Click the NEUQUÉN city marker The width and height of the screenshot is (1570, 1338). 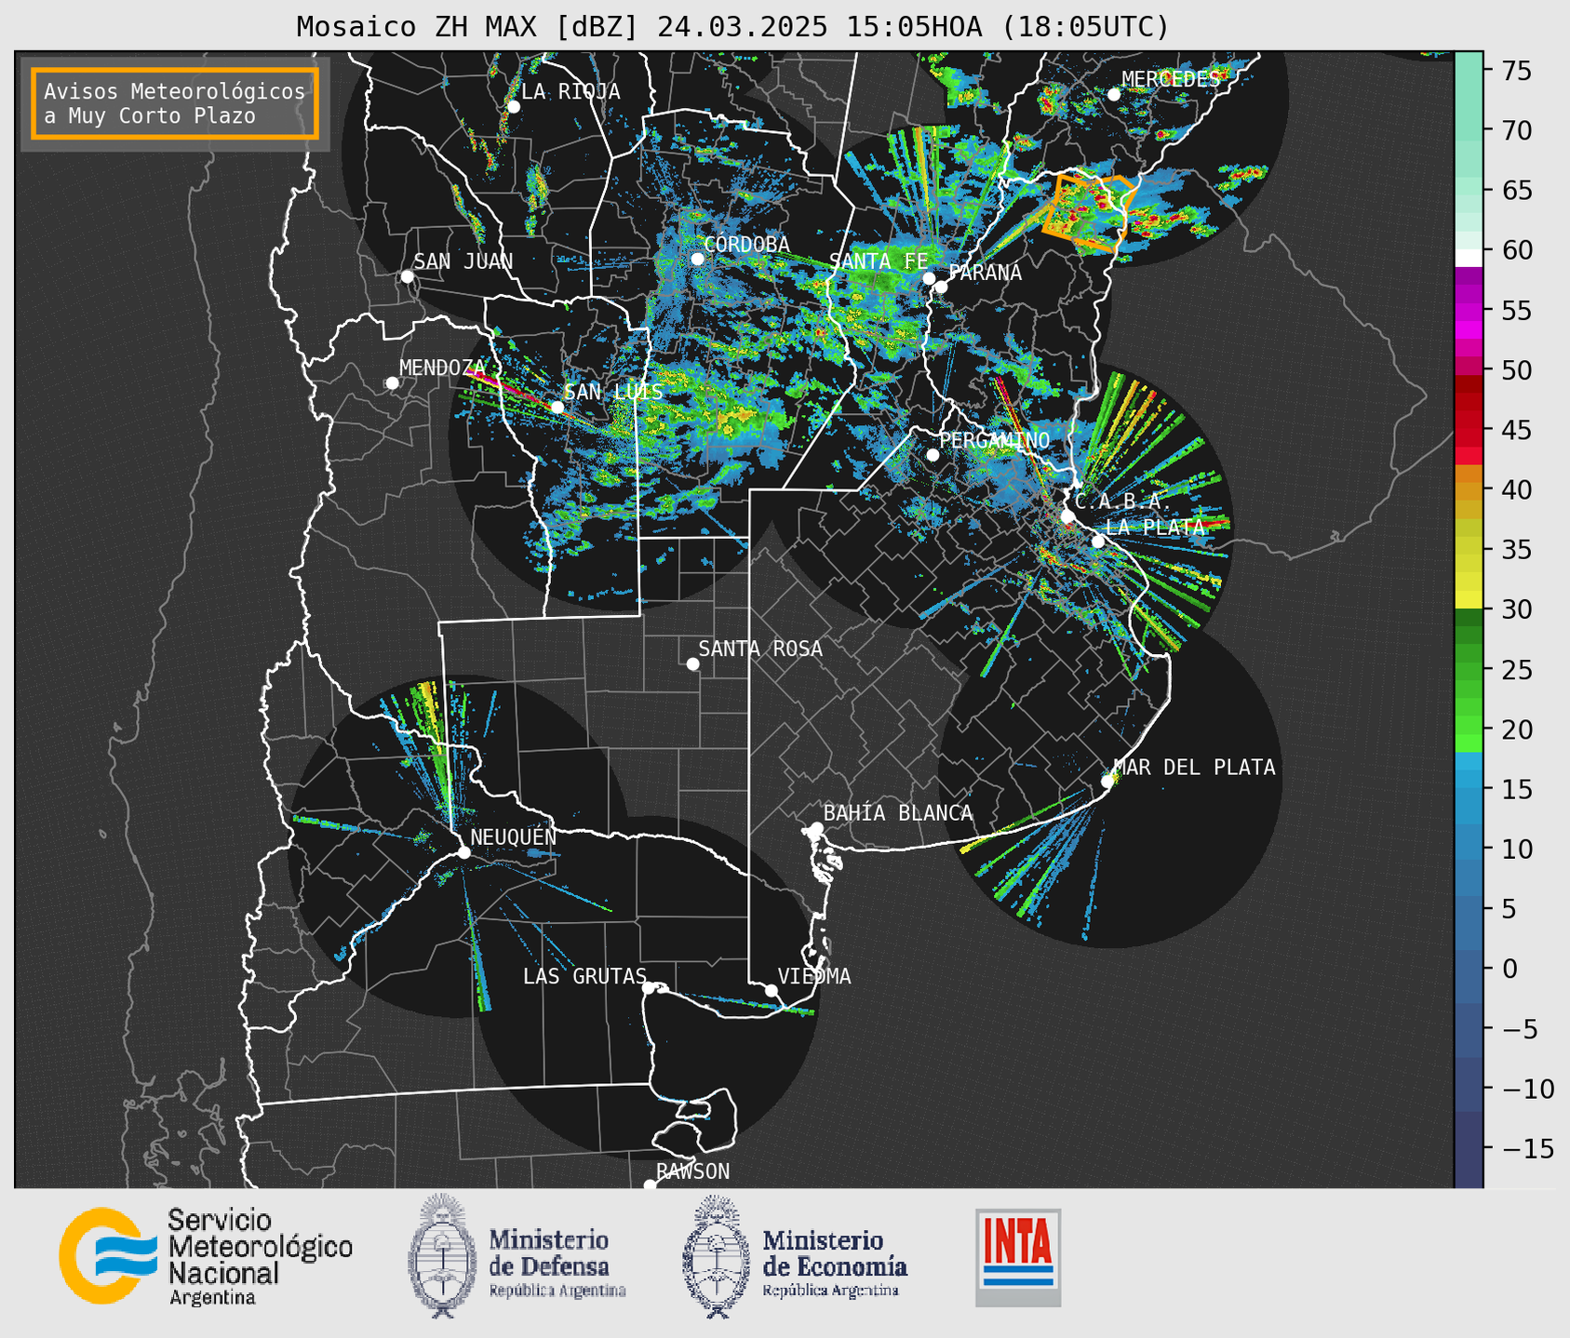point(463,852)
